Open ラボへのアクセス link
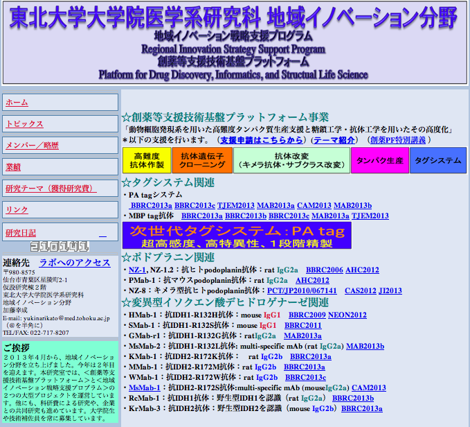The height and width of the screenshot is (427, 470). click(75, 263)
